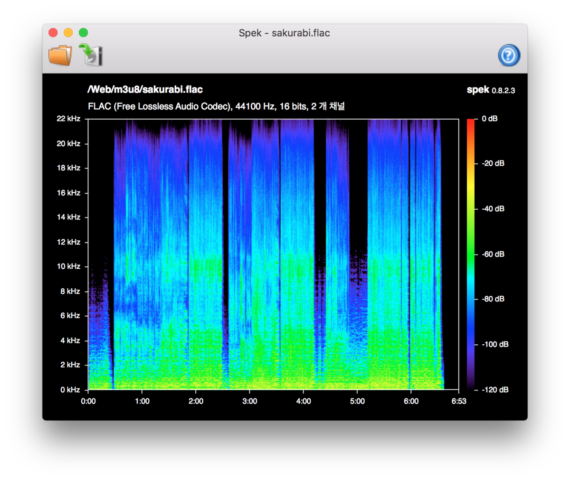Click the 2 kHz frequency axis label
The height and width of the screenshot is (481, 570).
pos(70,365)
